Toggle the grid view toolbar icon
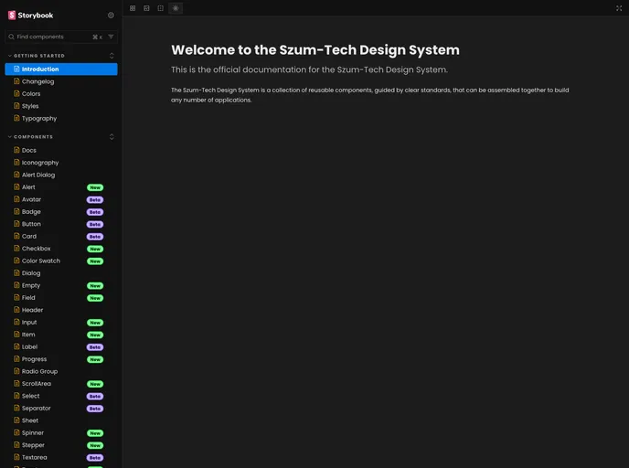629x468 pixels. click(133, 8)
